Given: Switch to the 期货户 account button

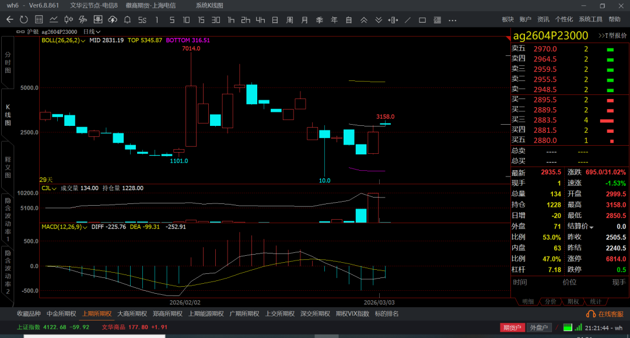Looking at the screenshot, I should click(512, 328).
